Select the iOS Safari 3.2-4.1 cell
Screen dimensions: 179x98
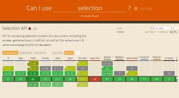82,63
